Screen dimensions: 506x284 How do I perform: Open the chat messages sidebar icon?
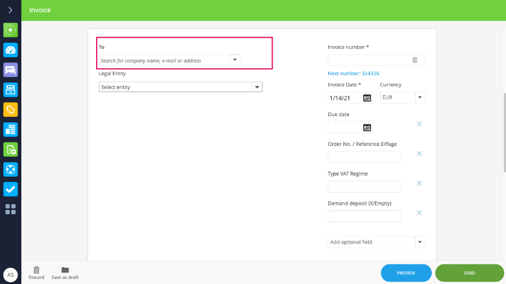click(x=11, y=70)
